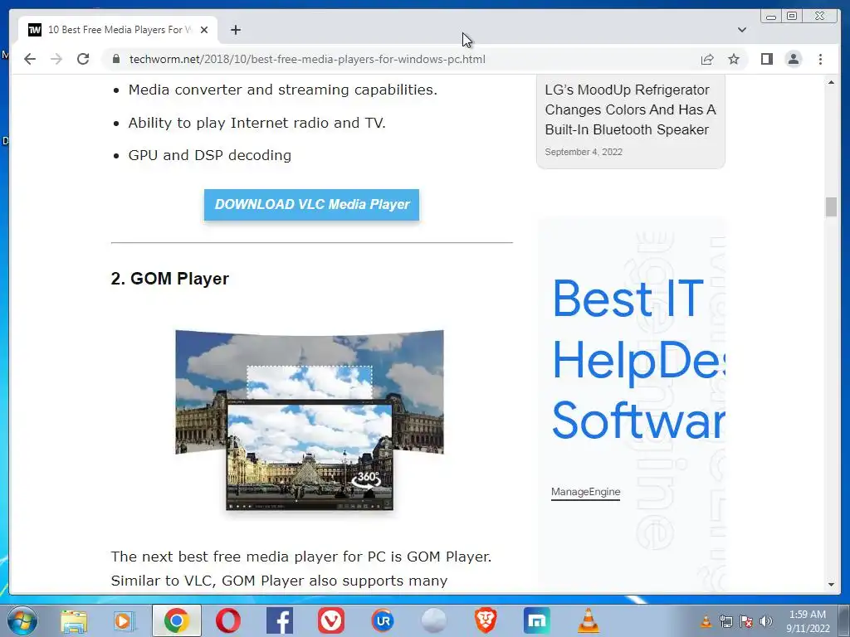Click the 2. GOM Player heading

click(x=169, y=279)
